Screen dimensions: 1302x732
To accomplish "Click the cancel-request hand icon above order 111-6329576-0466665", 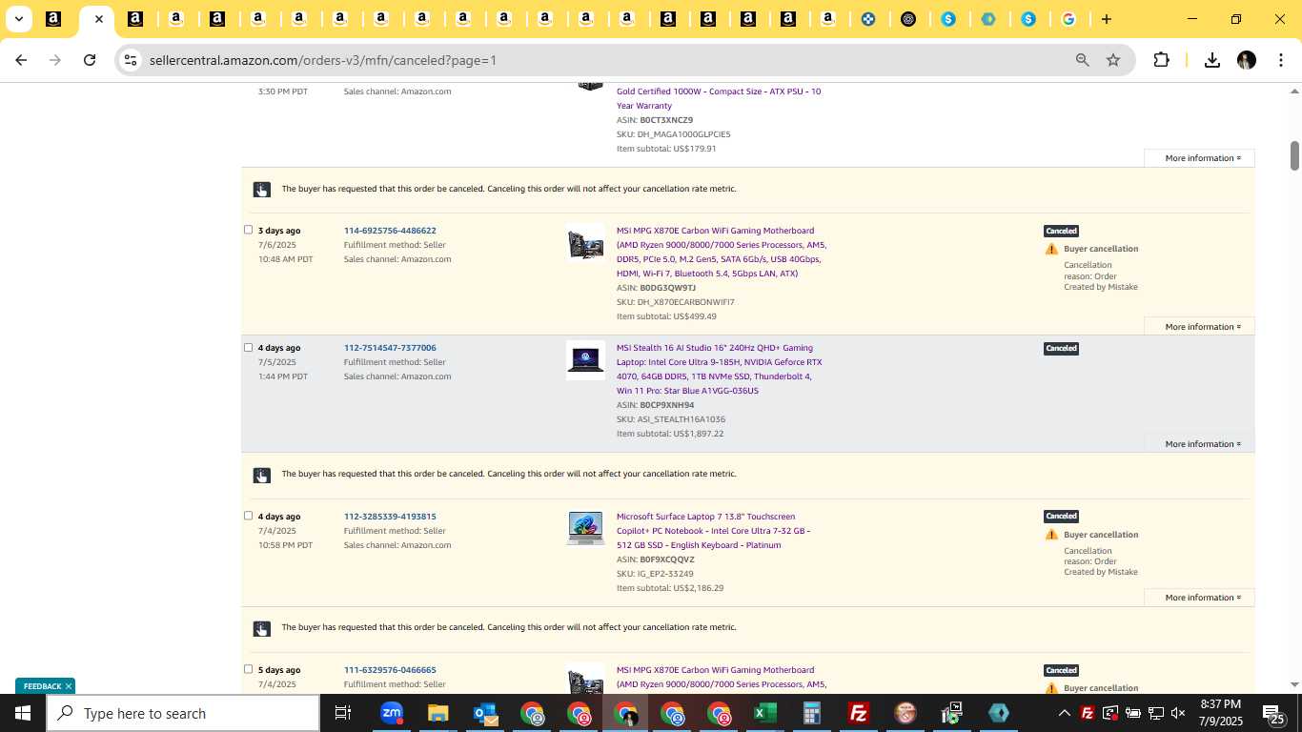I will point(261,628).
